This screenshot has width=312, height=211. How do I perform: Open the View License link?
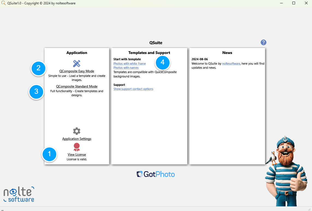pos(77,155)
